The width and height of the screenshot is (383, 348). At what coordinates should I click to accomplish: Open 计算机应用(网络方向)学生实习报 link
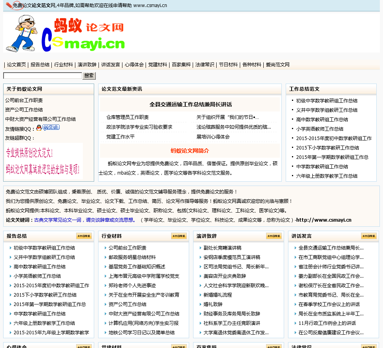[x=144, y=323]
